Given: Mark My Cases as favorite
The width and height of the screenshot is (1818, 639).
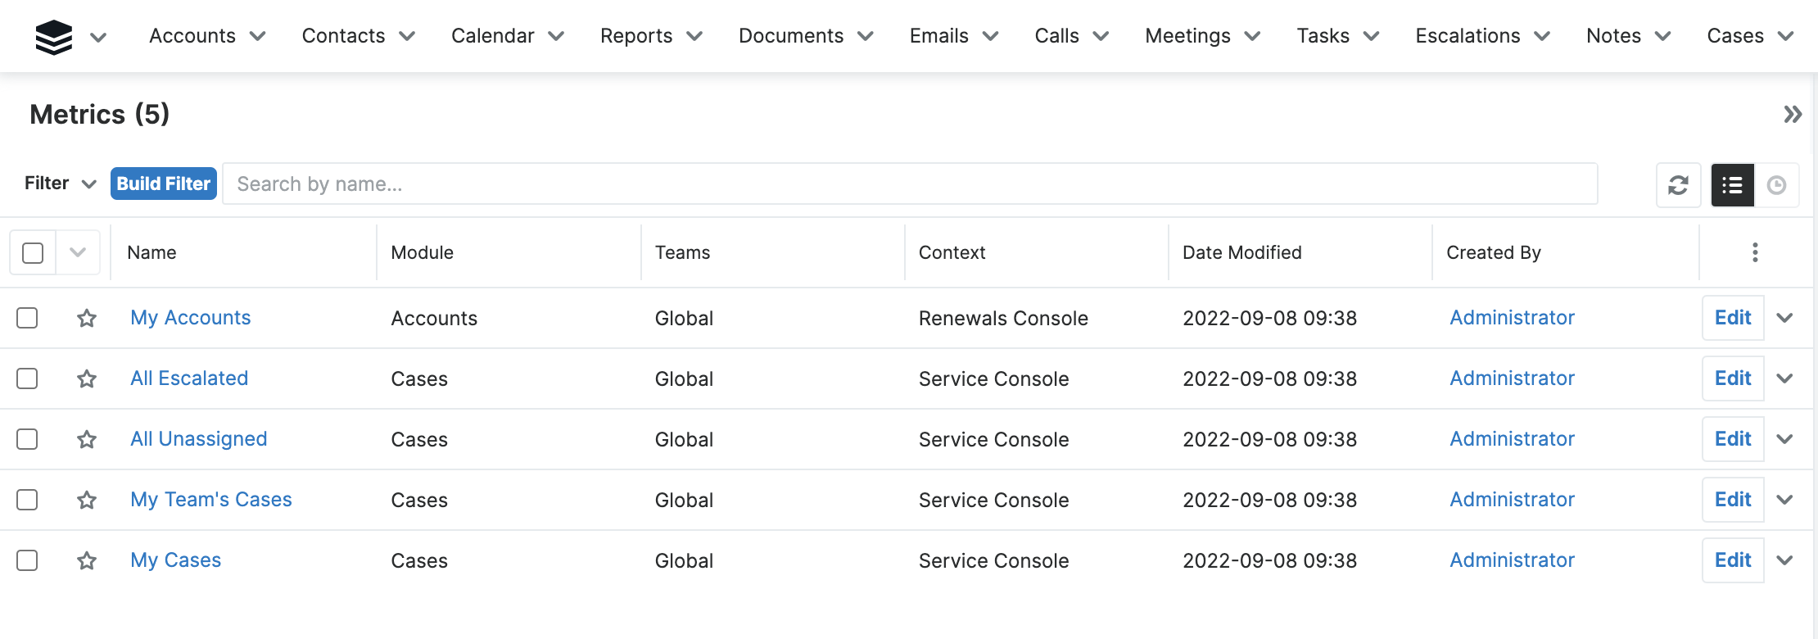Looking at the screenshot, I should 87,560.
